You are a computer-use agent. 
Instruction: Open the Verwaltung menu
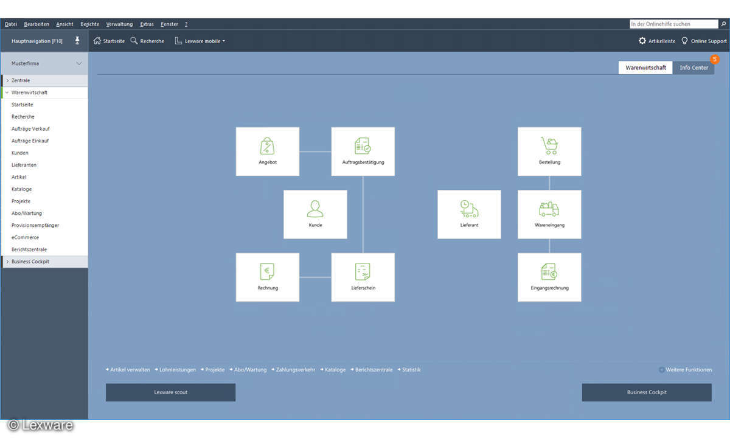(x=119, y=24)
